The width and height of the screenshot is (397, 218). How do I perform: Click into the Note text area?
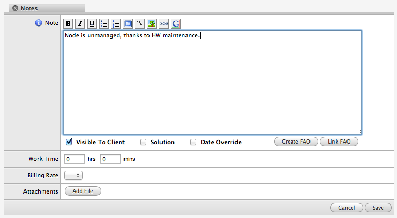pyautogui.click(x=212, y=82)
